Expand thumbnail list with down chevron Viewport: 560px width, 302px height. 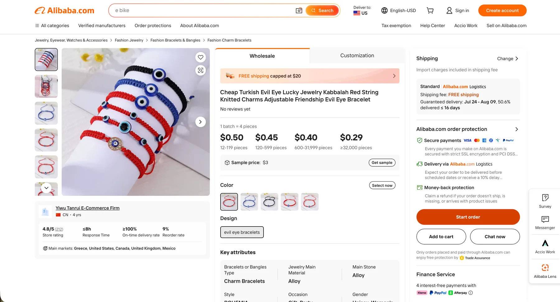pos(46,188)
